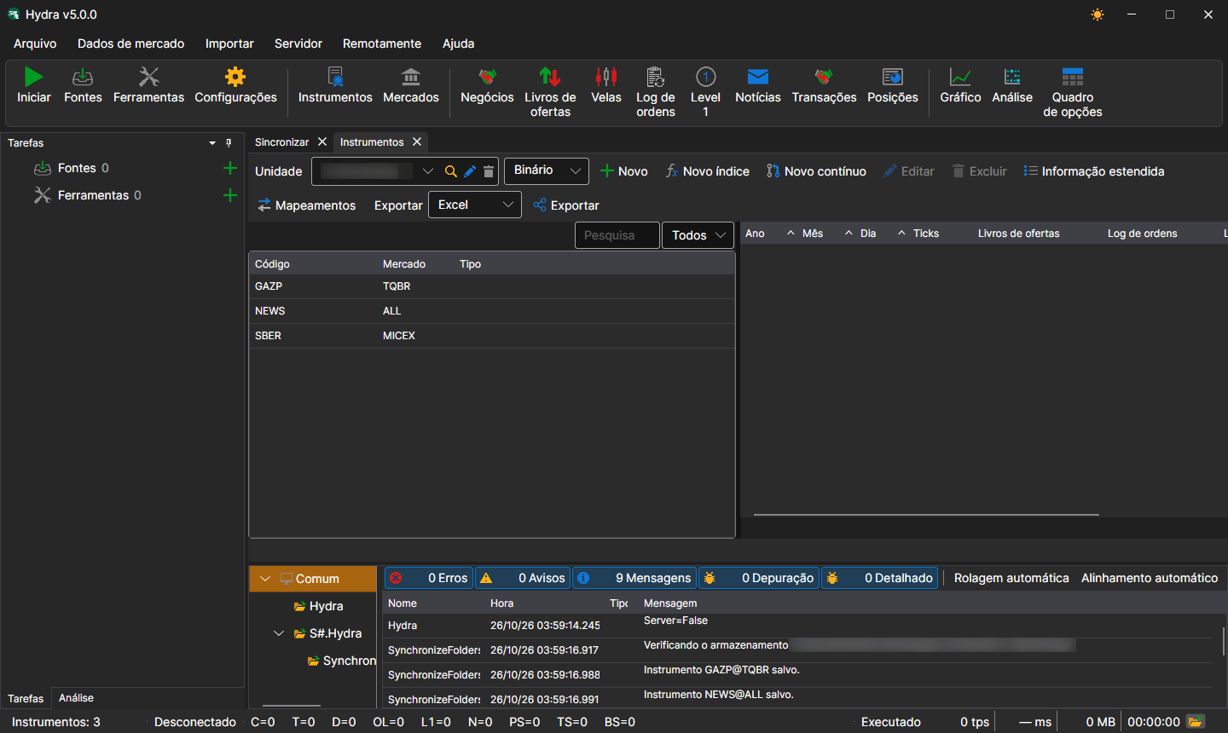Viewport: 1228px width, 733px height.
Task: Toggle the Mensagens log filter
Action: [634, 578]
